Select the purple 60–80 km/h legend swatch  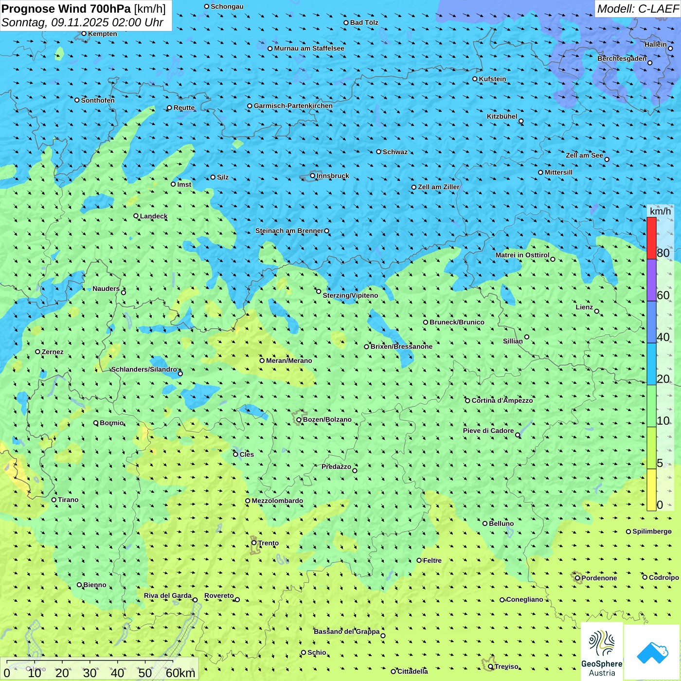[651, 280]
